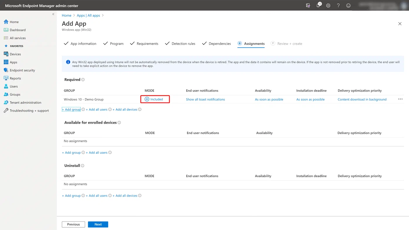Image resolution: width=409 pixels, height=230 pixels.
Task: Click the Apps | All apps breadcrumb
Action: (88, 15)
